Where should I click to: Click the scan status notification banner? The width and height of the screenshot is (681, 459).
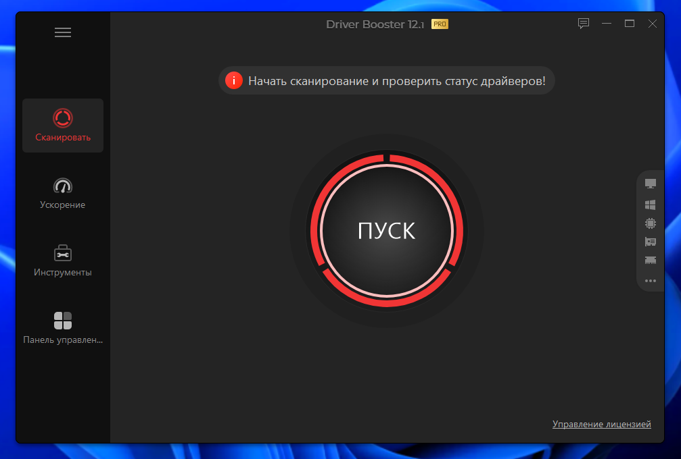coord(386,80)
